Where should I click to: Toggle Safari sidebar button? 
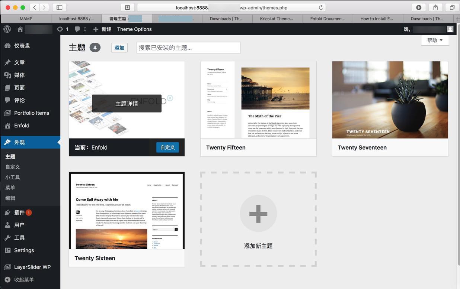59,7
